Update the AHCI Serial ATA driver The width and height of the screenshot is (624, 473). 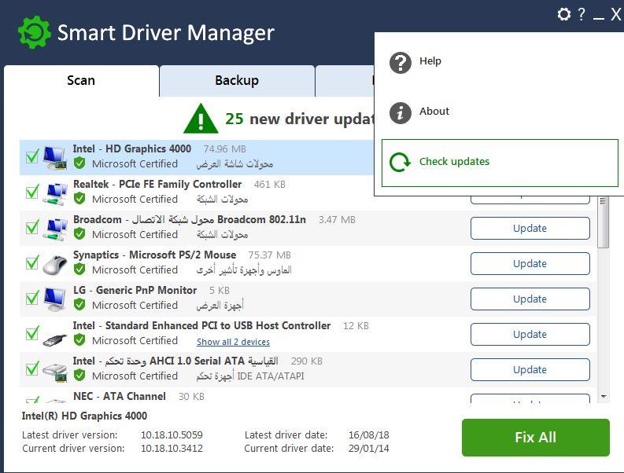(x=530, y=369)
